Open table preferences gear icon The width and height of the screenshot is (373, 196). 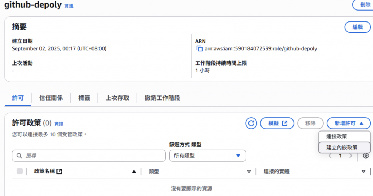click(x=366, y=156)
